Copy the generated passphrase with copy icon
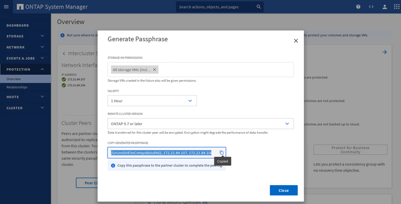 coord(221,153)
